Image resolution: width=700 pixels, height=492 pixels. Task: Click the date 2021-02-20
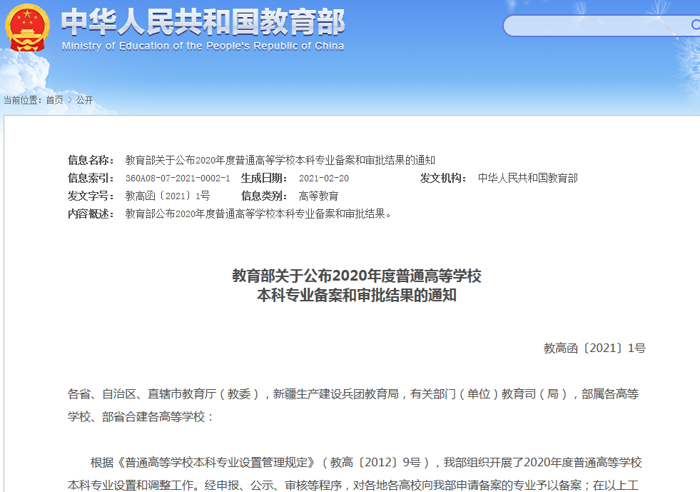click(x=324, y=179)
